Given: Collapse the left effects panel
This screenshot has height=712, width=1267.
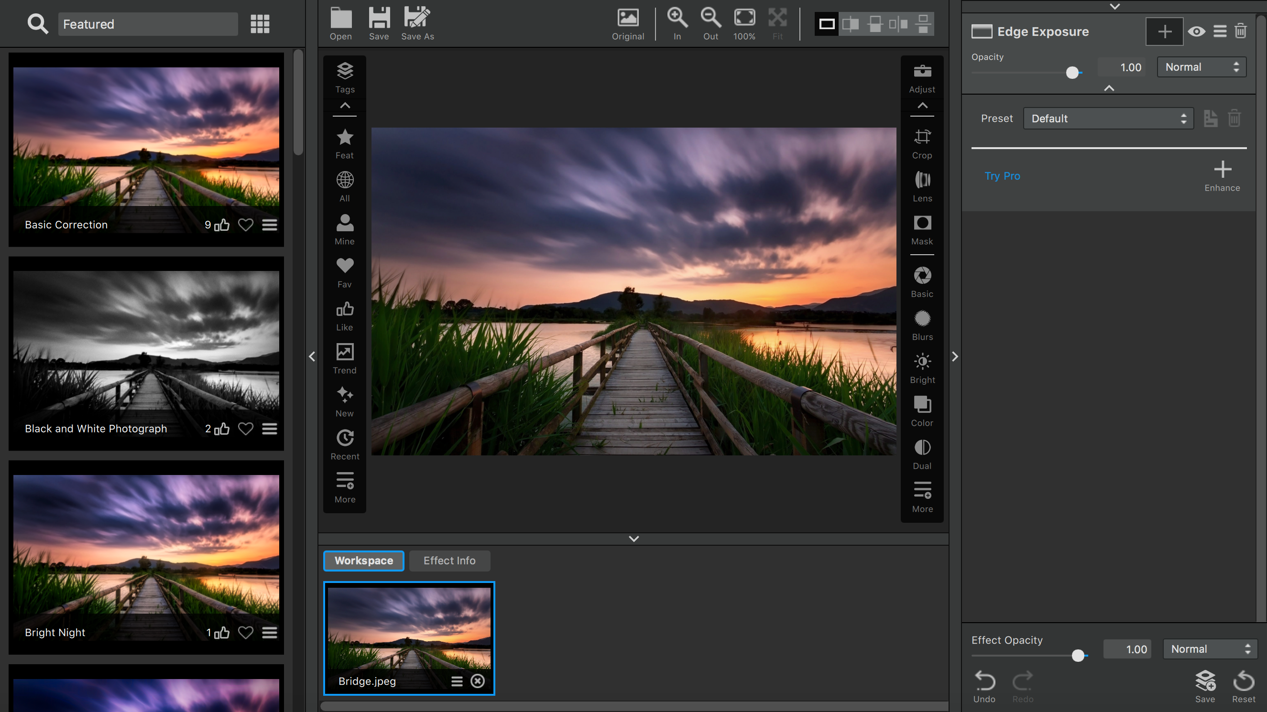Looking at the screenshot, I should [x=312, y=356].
